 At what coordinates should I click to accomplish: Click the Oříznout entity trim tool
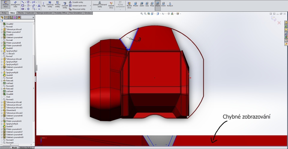pos(50,5)
